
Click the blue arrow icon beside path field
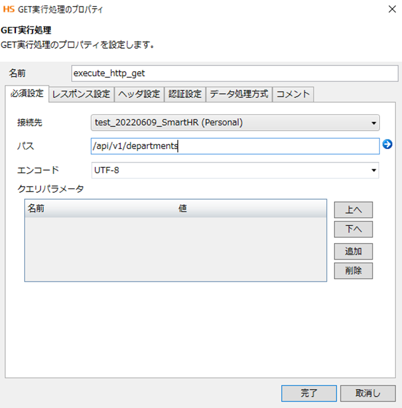(387, 145)
